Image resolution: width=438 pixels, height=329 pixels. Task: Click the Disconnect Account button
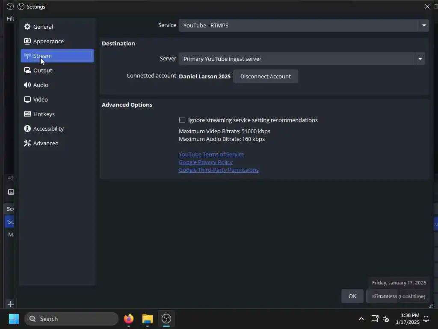point(265,76)
